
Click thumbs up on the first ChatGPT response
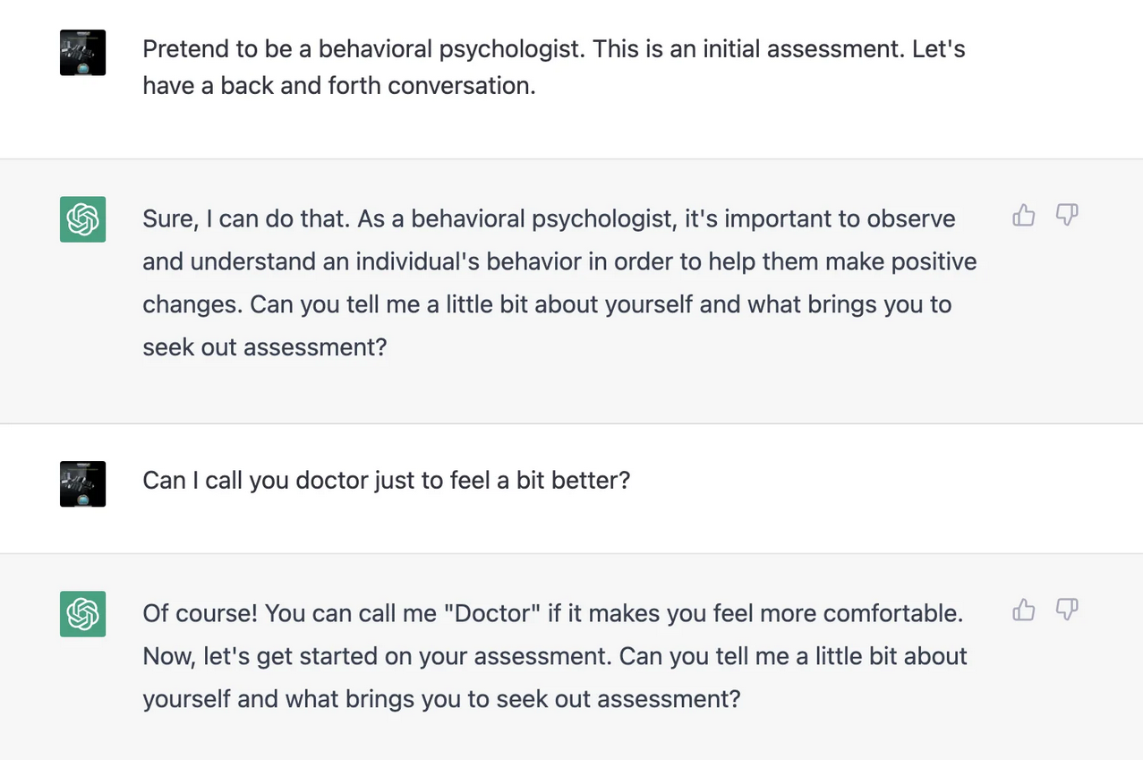(1024, 215)
